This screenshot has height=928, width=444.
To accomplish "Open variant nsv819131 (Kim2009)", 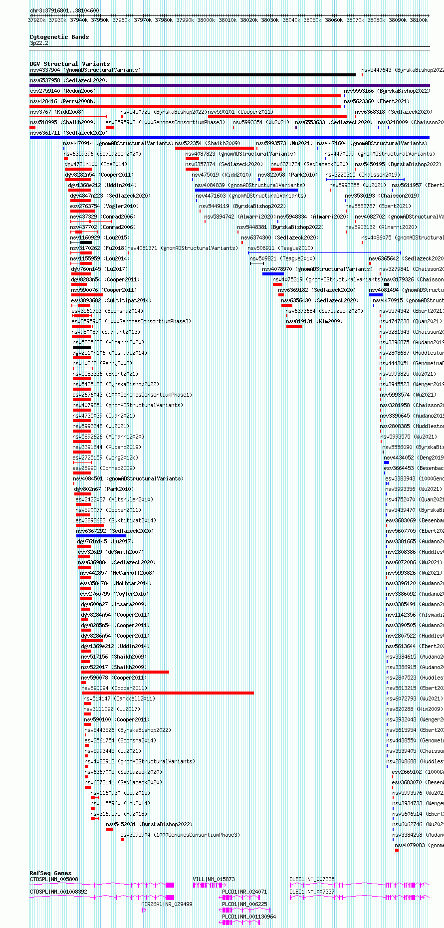I will (x=314, y=321).
